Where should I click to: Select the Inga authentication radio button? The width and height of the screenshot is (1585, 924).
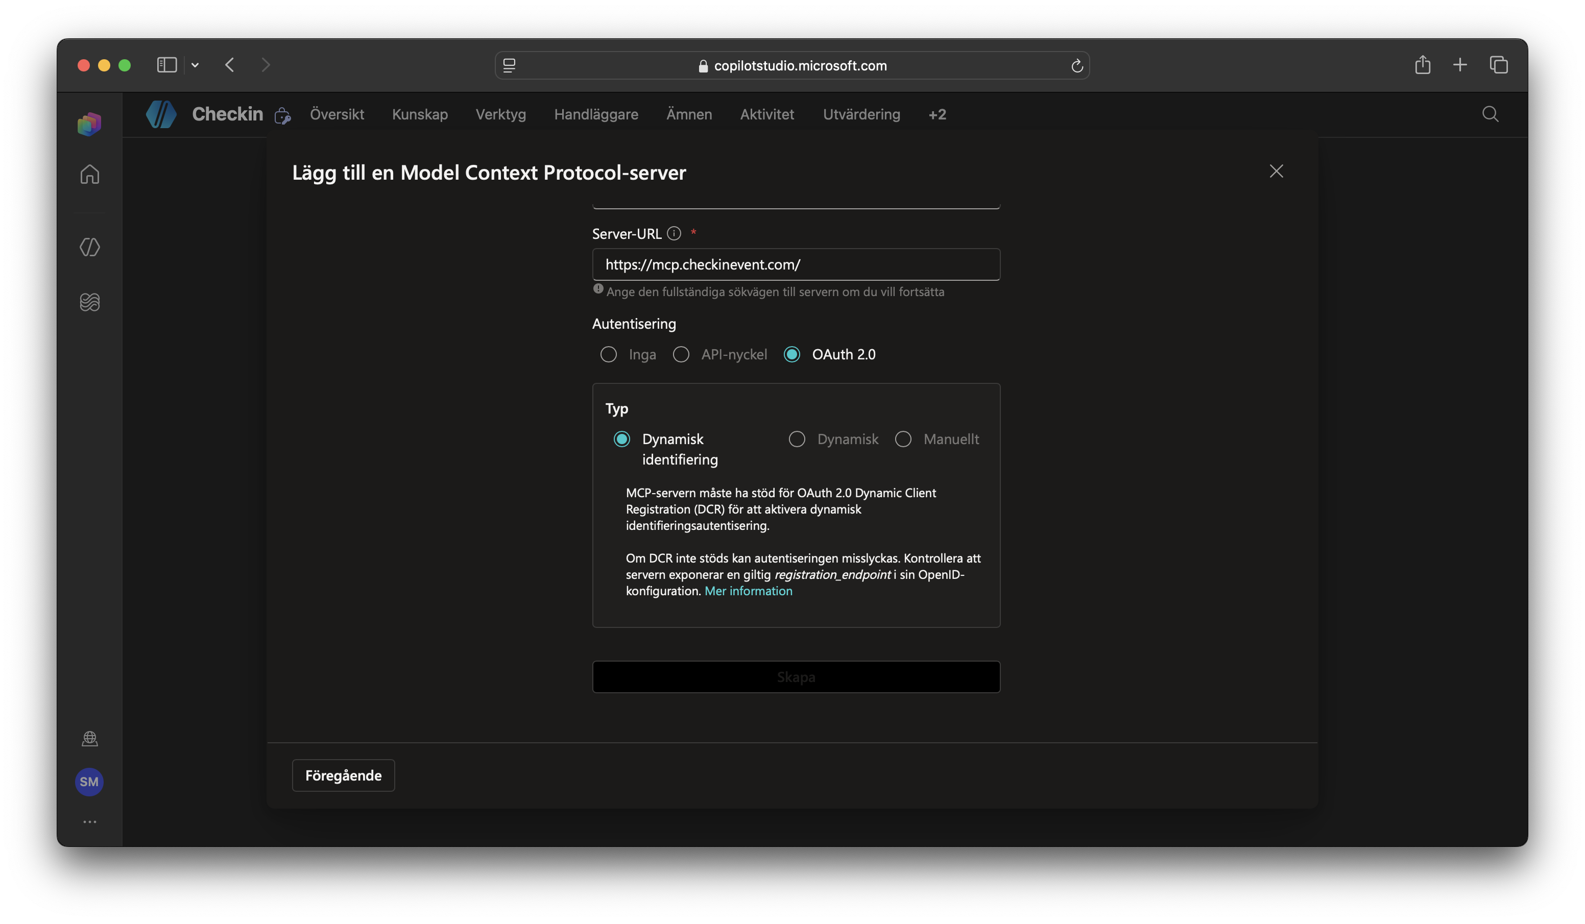[x=608, y=355]
